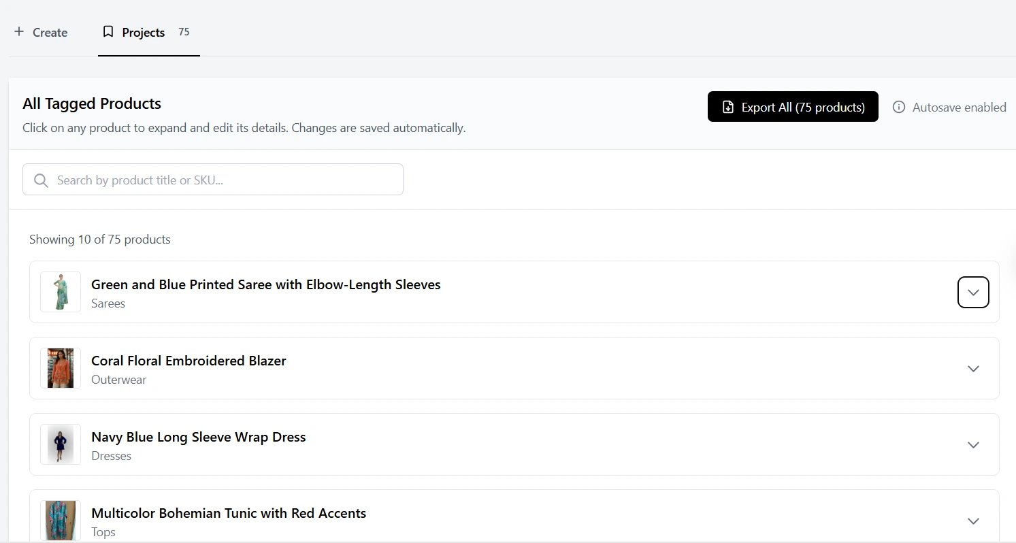Click the Coral Floral Blazer thumbnail
The image size is (1016, 543).
tap(60, 368)
